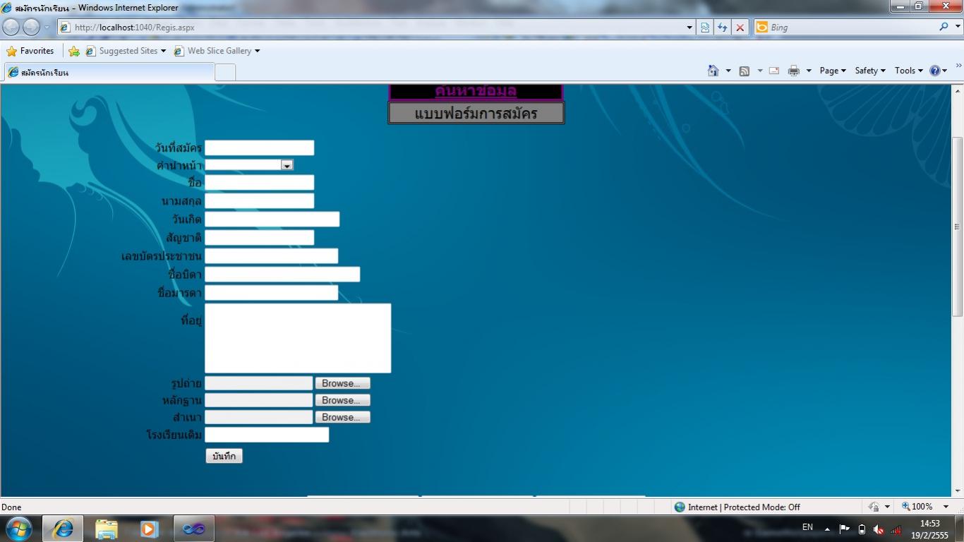This screenshot has width=964, height=542.
Task: Click the search magnifier icon
Action: pos(944,27)
